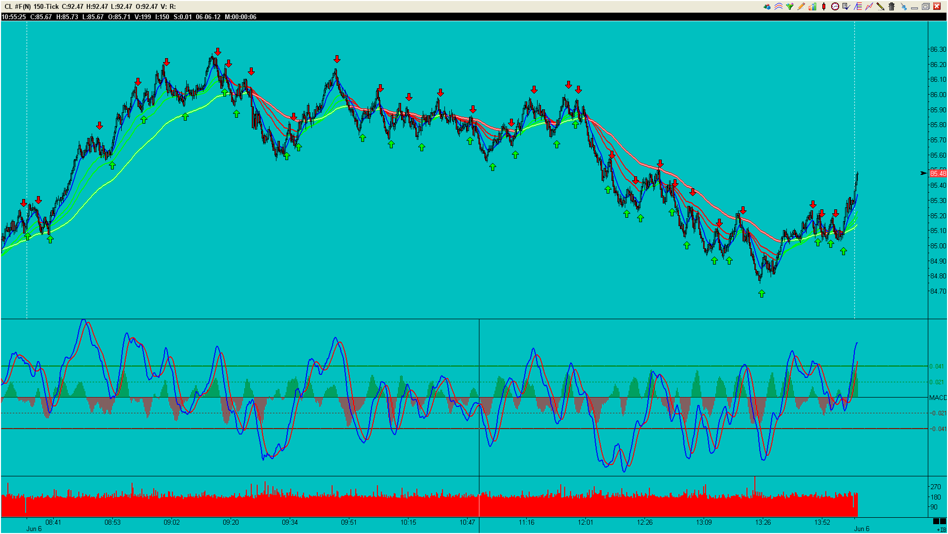Image resolution: width=948 pixels, height=534 pixels.
Task: Select the yellow drawing pencil tool
Action: (x=880, y=6)
